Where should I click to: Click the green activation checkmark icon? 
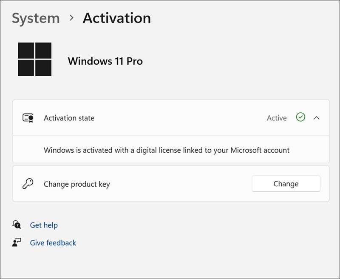pos(300,118)
